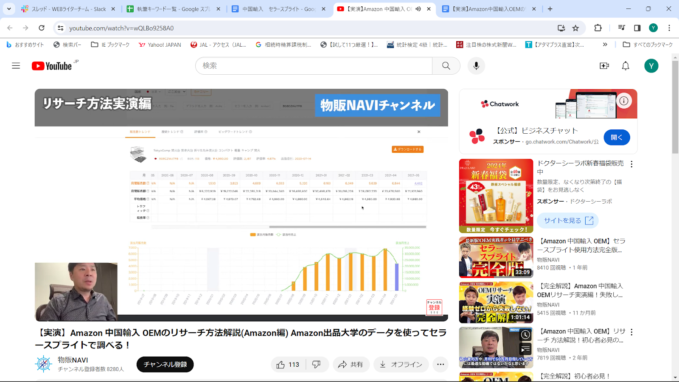Click the video player to pause
The image size is (679, 382).
tap(241, 205)
